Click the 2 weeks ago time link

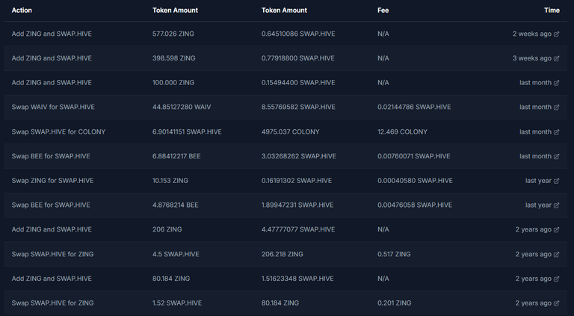click(531, 34)
